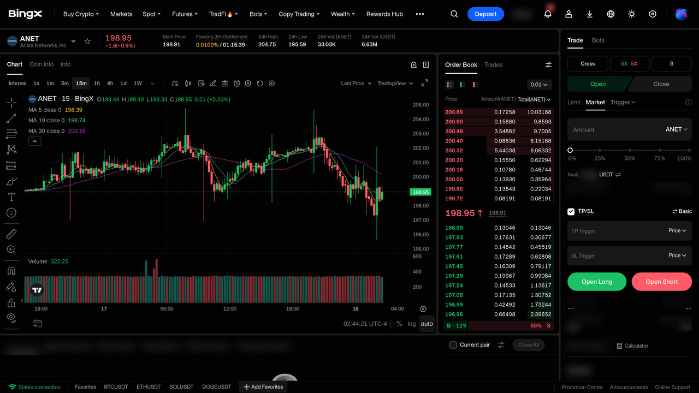This screenshot has width=699, height=393.
Task: Switch to the Trades tab
Action: tap(493, 65)
